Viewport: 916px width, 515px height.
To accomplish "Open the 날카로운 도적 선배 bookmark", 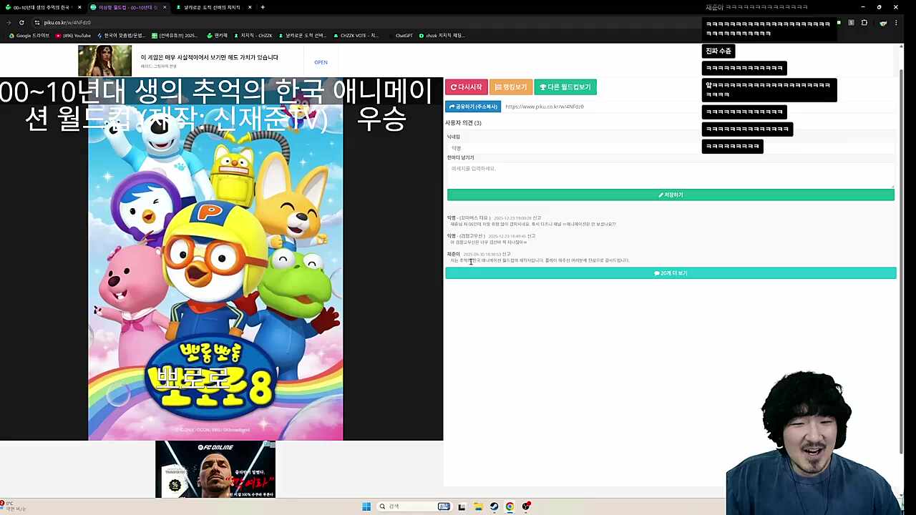I will (303, 36).
